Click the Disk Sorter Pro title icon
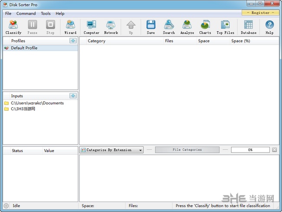The image size is (282, 212). tap(5, 5)
